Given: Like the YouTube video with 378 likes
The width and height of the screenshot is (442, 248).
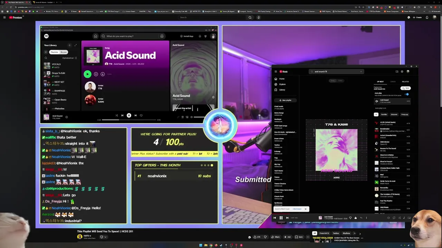Looking at the screenshot, I should tap(257, 237).
